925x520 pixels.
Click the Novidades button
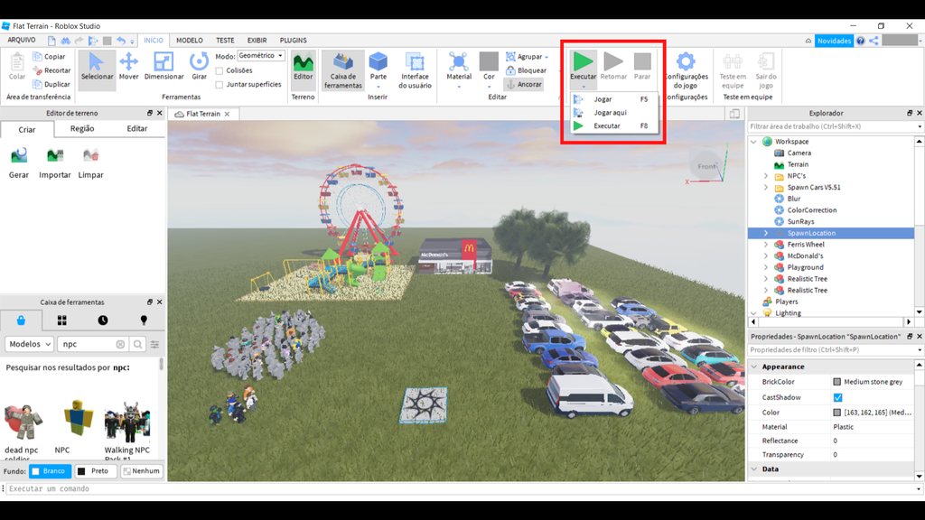(834, 41)
